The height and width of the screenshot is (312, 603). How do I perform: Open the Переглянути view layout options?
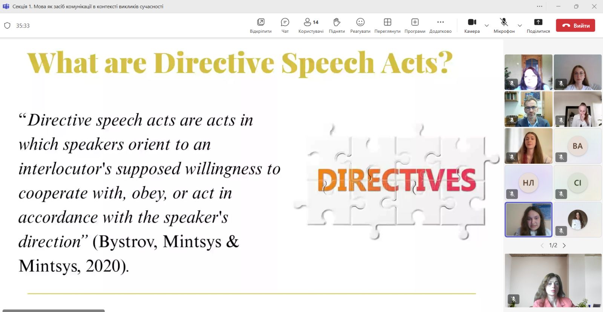tap(387, 25)
